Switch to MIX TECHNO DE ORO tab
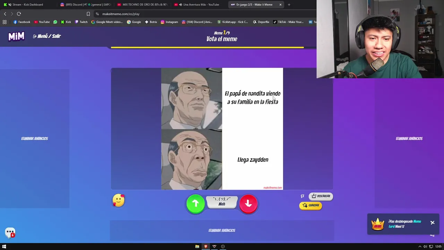 [142, 5]
